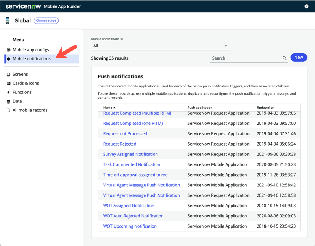Click the dropdown arrow for Mobile applications
This screenshot has height=246, width=315.
(x=226, y=46)
